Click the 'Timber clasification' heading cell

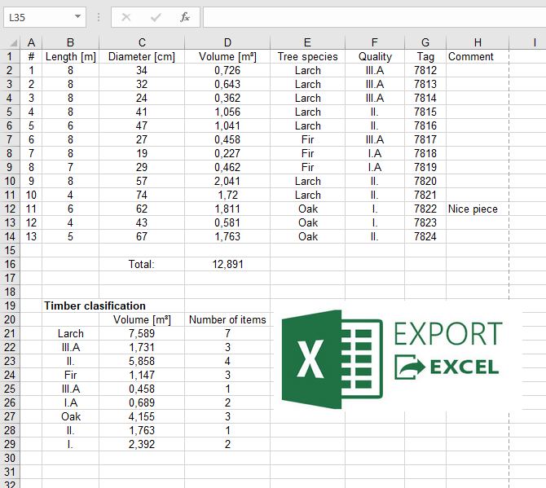(95, 306)
